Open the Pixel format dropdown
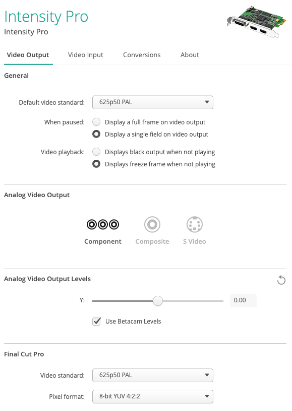The image size is (292, 411). (x=153, y=396)
